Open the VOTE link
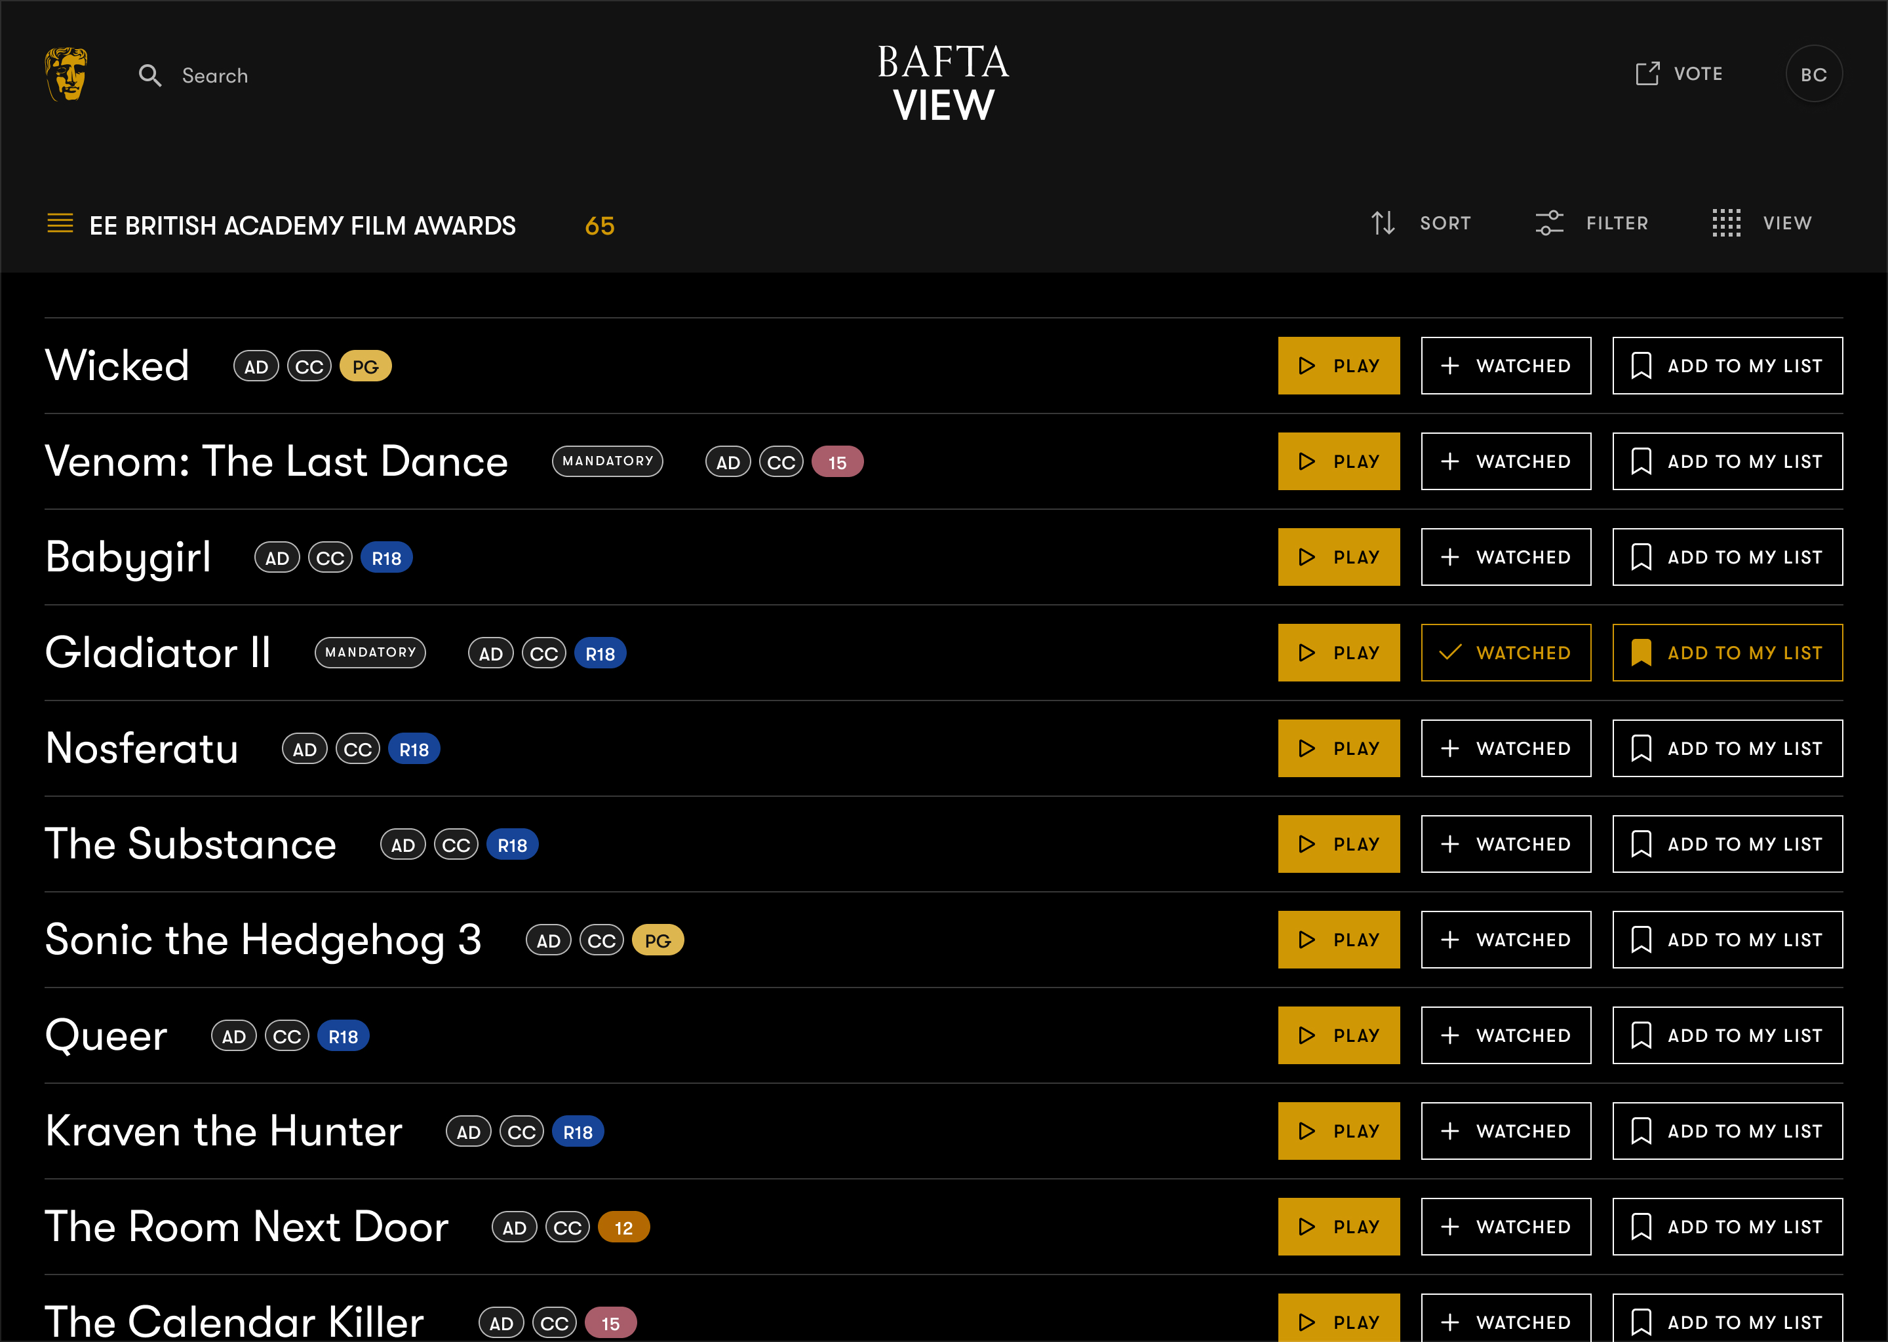 coord(1698,73)
